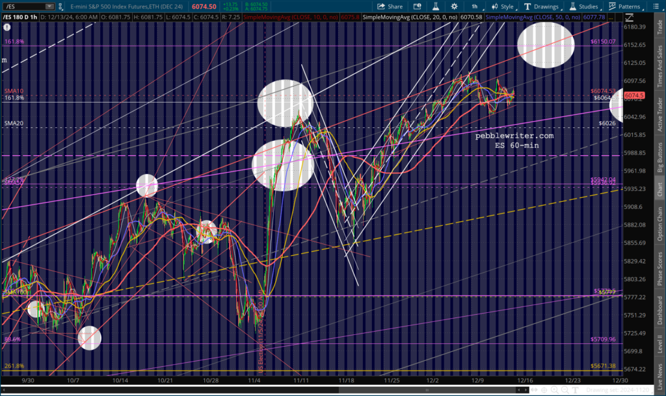Click the scroll left arrow at far bottom-left
666x396 pixels.
[x=4, y=390]
